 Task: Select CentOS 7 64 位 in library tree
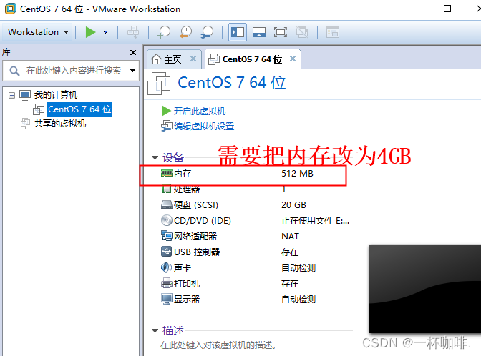[x=79, y=109]
